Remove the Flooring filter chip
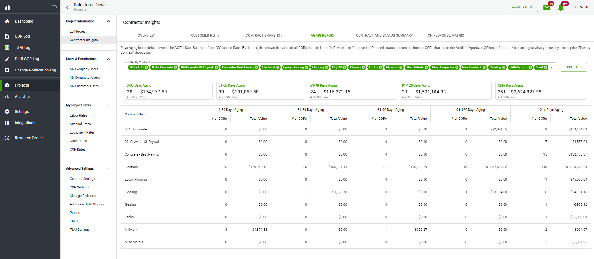 click(327, 67)
